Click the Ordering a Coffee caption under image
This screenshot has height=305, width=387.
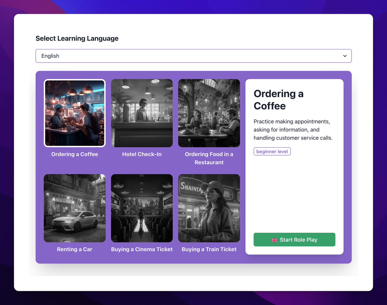point(75,154)
